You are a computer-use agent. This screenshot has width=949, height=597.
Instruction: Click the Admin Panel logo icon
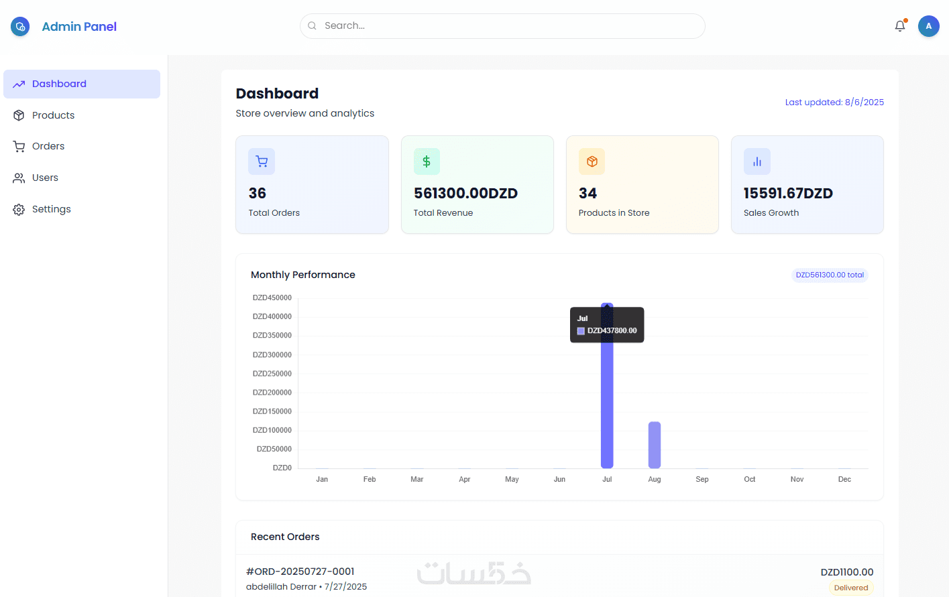pos(20,27)
